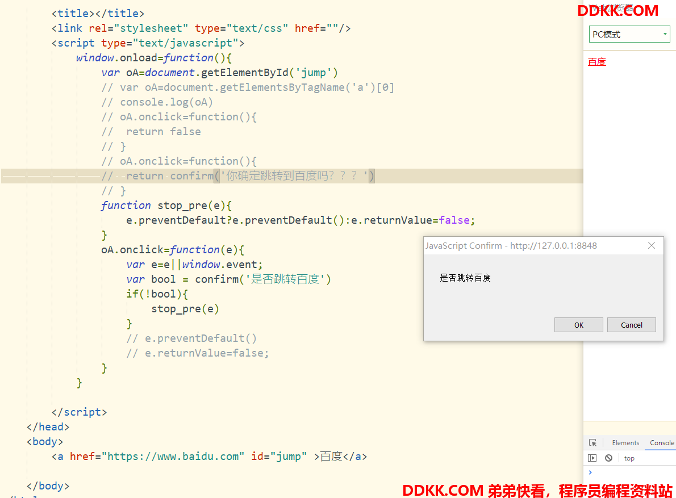The image size is (676, 498).
Task: Click the 'window.onload=function(){' line
Action: tap(154, 58)
